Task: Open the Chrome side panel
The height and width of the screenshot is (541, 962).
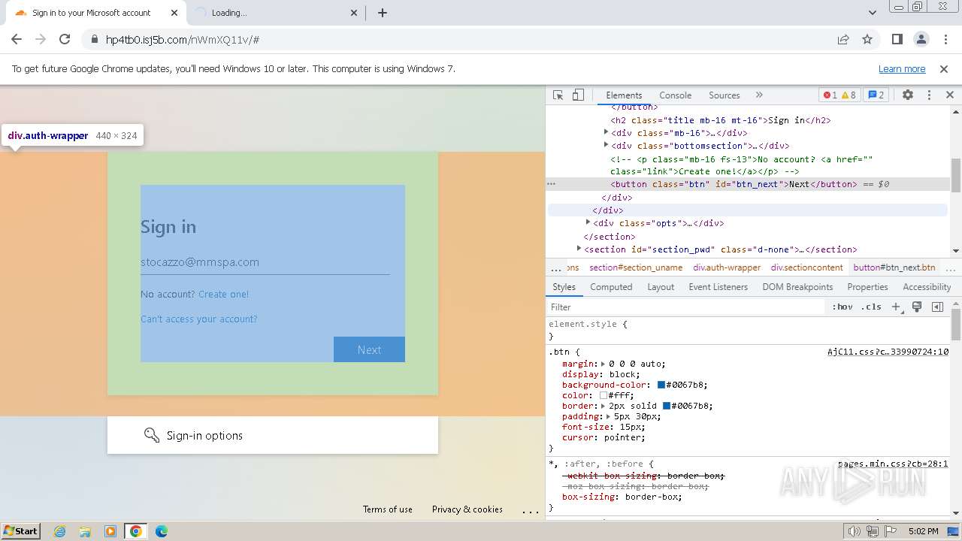Action: click(x=897, y=40)
